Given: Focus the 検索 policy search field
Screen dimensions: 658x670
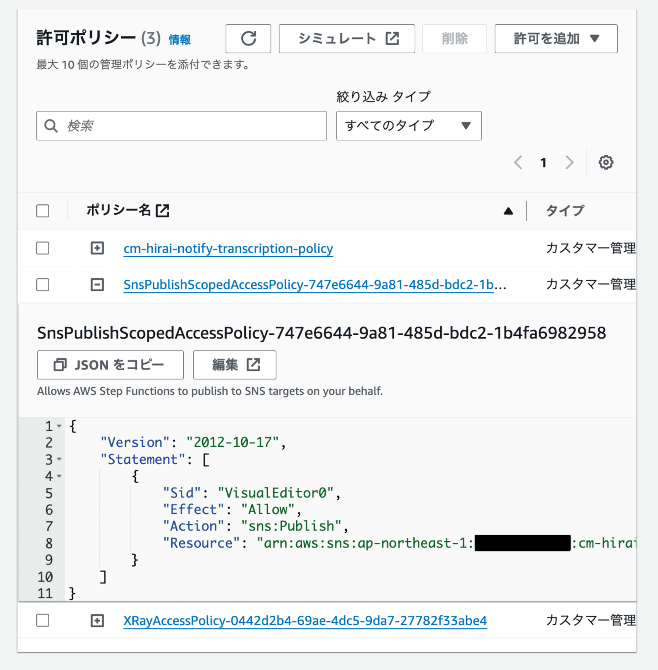Looking at the screenshot, I should click(181, 126).
